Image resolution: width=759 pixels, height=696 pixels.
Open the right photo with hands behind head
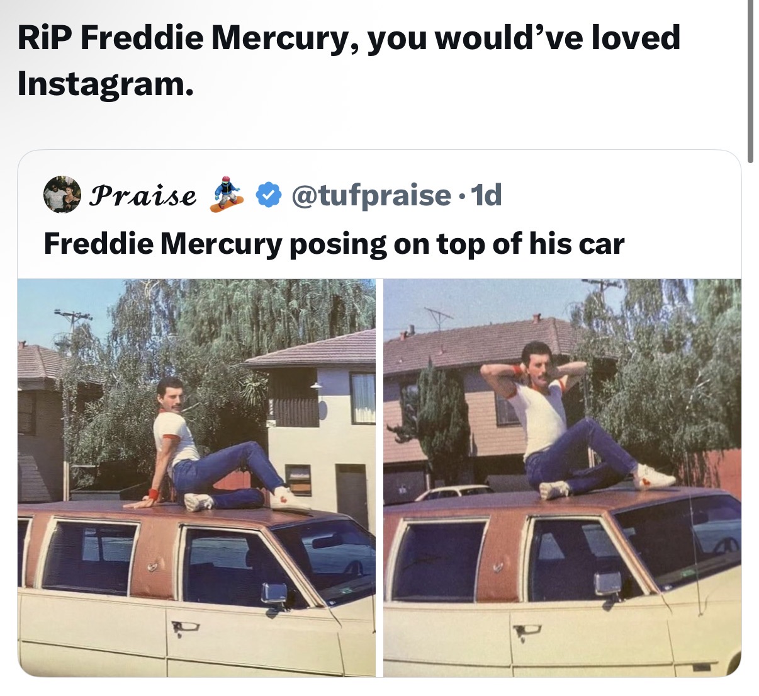point(562,478)
